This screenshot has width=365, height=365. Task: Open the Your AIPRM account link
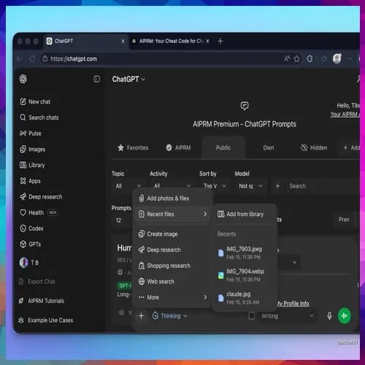click(345, 114)
